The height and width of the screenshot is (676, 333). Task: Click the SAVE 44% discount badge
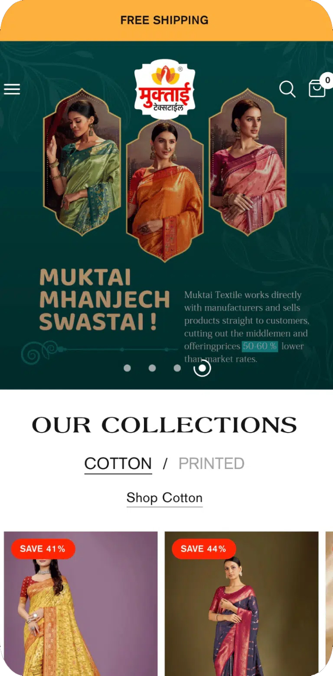click(x=204, y=549)
